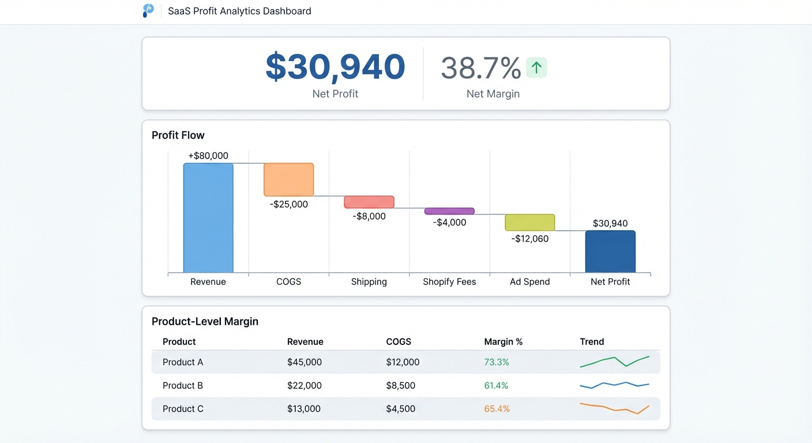Click the Ad Spend axis label

530,281
